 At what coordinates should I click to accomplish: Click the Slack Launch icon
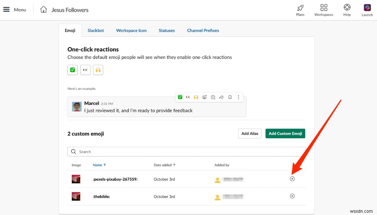click(367, 8)
